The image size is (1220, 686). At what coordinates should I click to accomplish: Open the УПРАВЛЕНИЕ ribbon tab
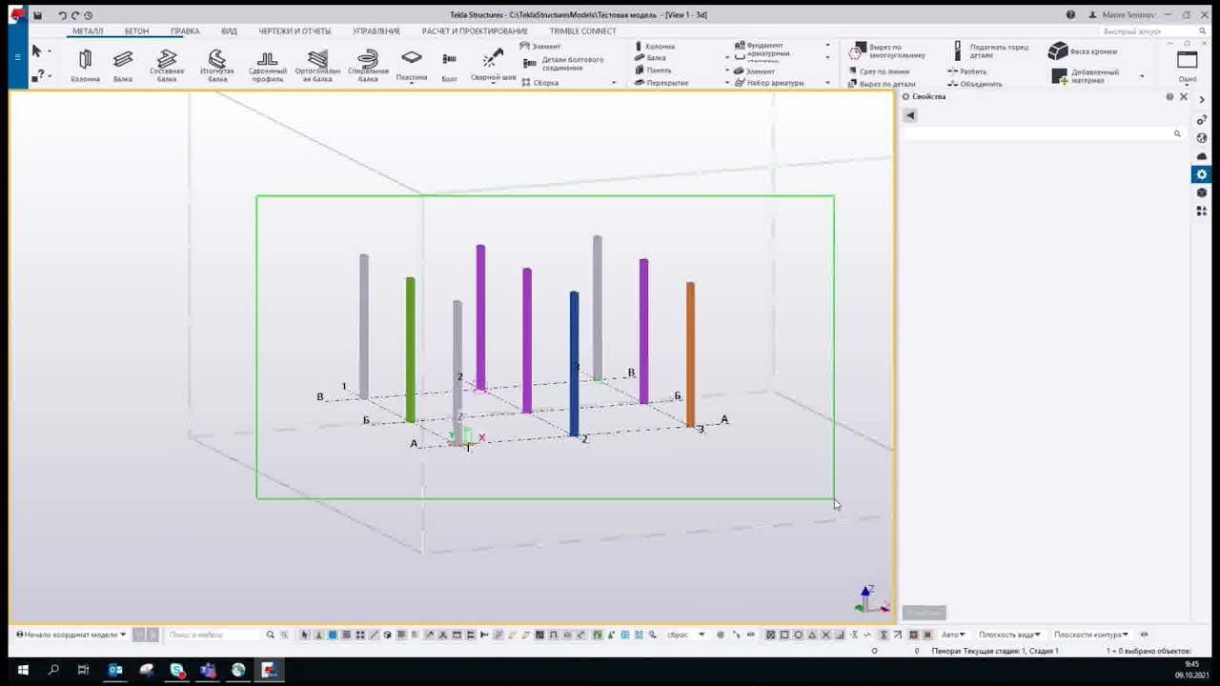(376, 31)
